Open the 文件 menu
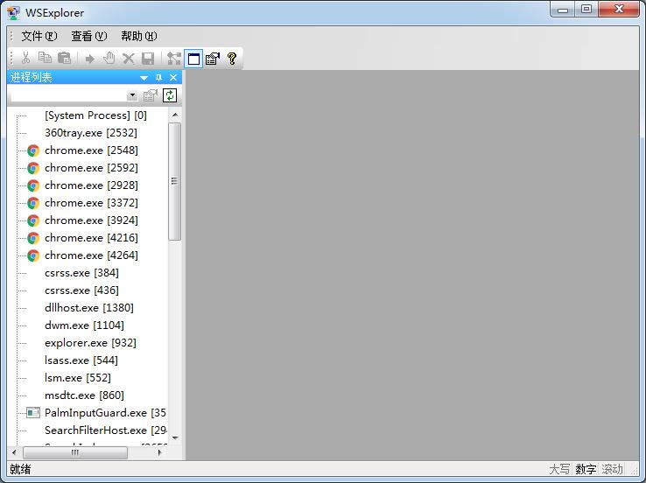 pos(39,36)
